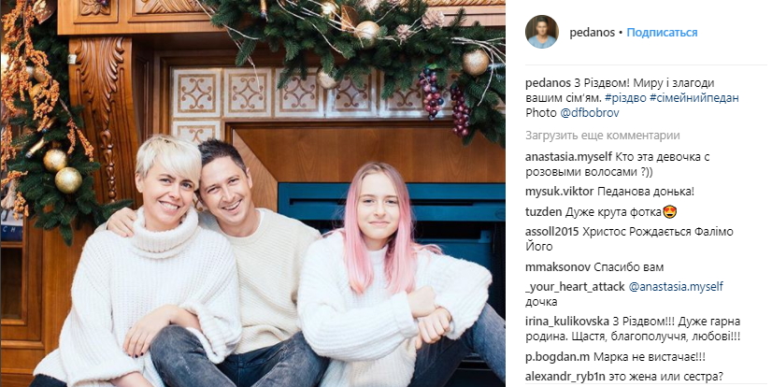Open the #різдво hashtag
Viewport: 772px width, 387px height.
point(625,98)
